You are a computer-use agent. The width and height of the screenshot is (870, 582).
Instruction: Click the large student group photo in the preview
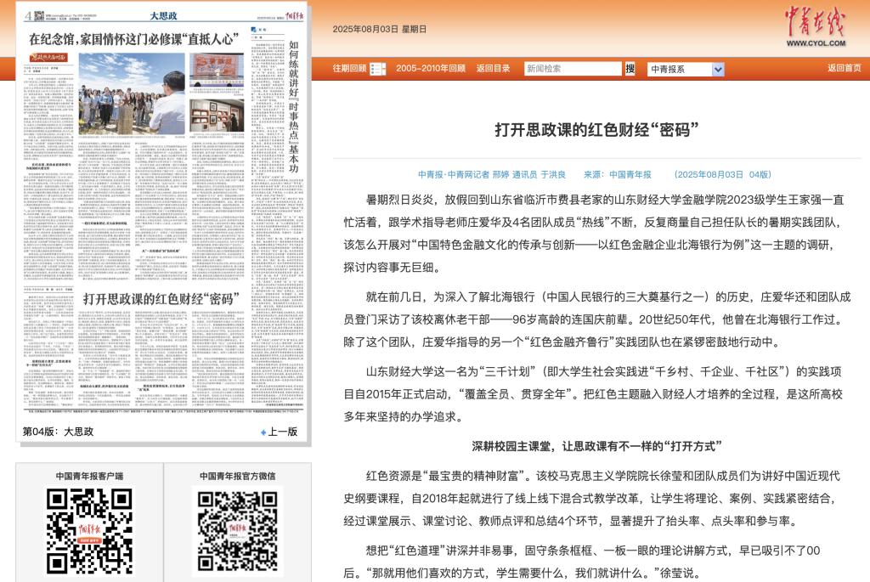pos(132,93)
